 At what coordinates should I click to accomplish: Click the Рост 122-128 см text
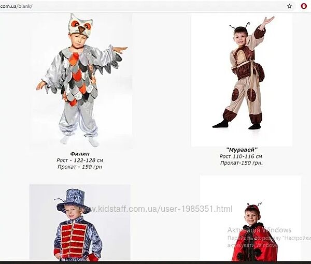point(80,160)
